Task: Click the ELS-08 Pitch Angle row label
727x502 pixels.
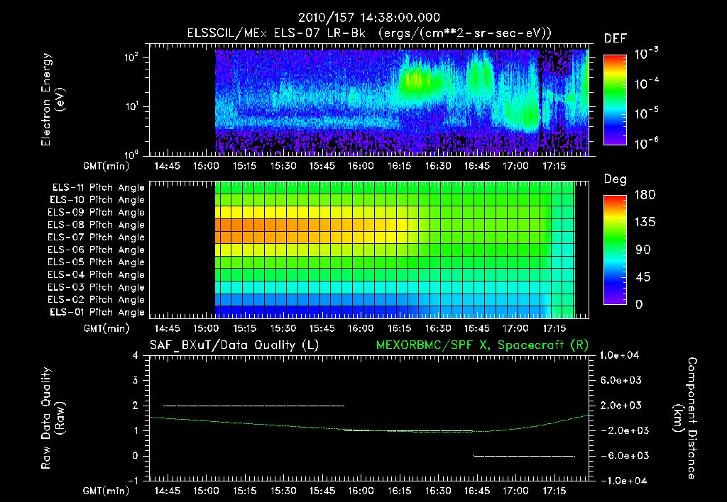Action: [x=96, y=225]
